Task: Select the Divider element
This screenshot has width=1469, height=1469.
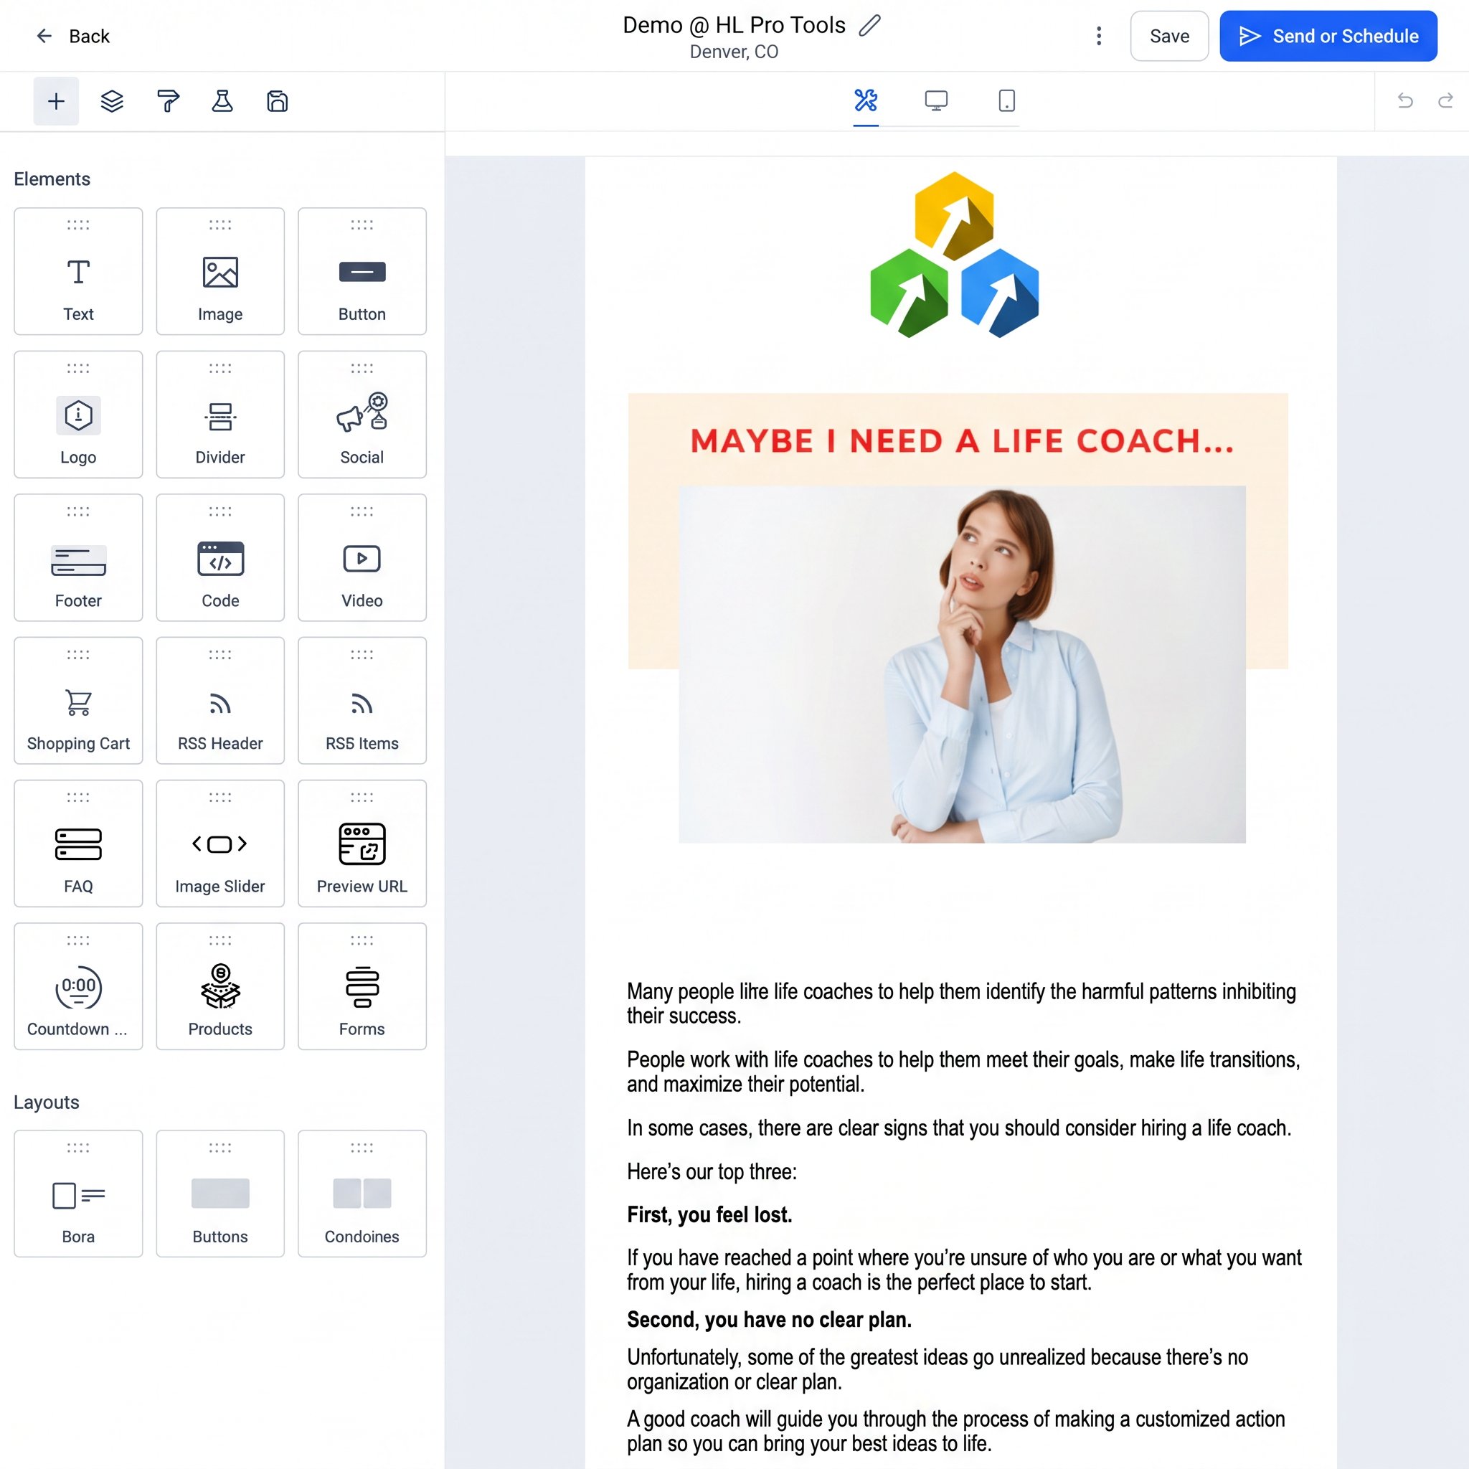Action: click(220, 415)
